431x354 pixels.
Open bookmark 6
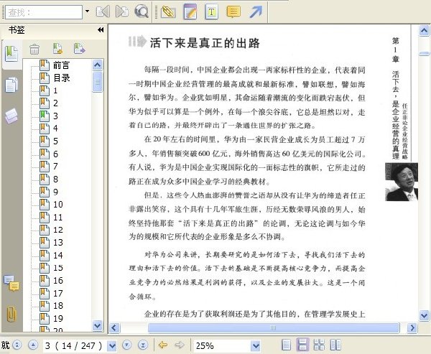pyautogui.click(x=49, y=154)
